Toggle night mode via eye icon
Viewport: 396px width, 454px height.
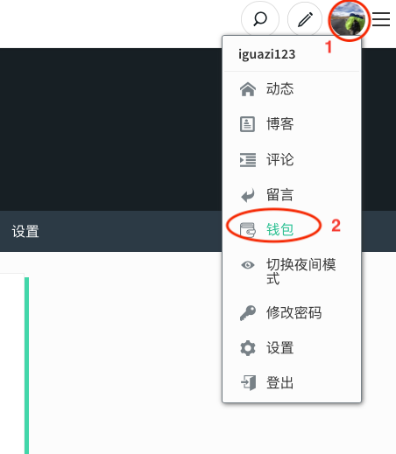tap(248, 265)
